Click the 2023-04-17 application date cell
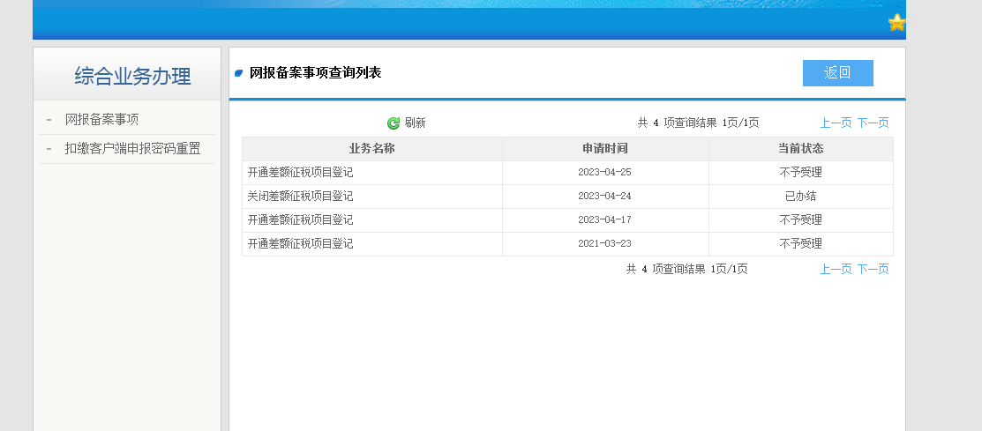This screenshot has height=431, width=982. [x=604, y=220]
